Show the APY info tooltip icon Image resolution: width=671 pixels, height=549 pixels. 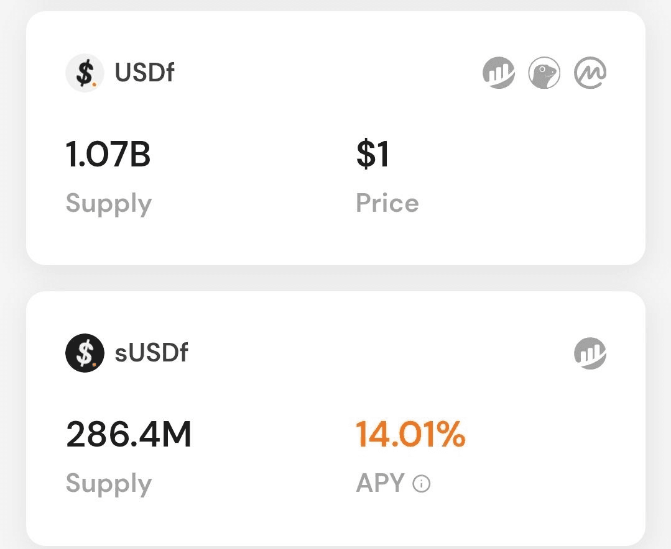tap(422, 484)
